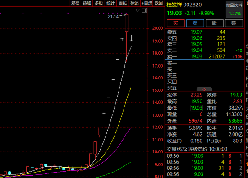The image size is (248, 178).
Task: Toggle the side panel layout icon
Action: [x=144, y=10]
